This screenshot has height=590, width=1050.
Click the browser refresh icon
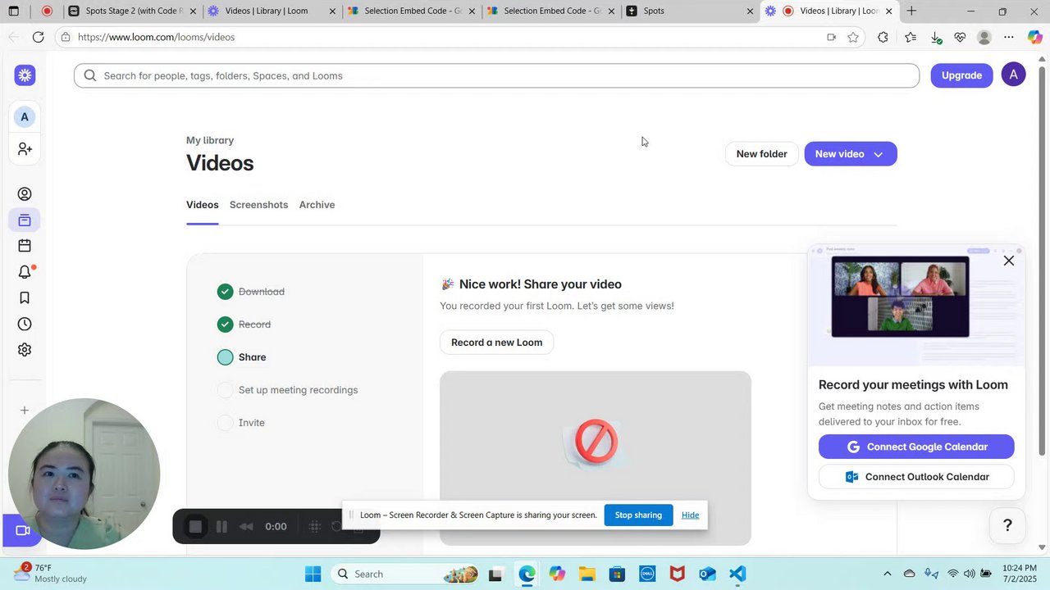[38, 37]
